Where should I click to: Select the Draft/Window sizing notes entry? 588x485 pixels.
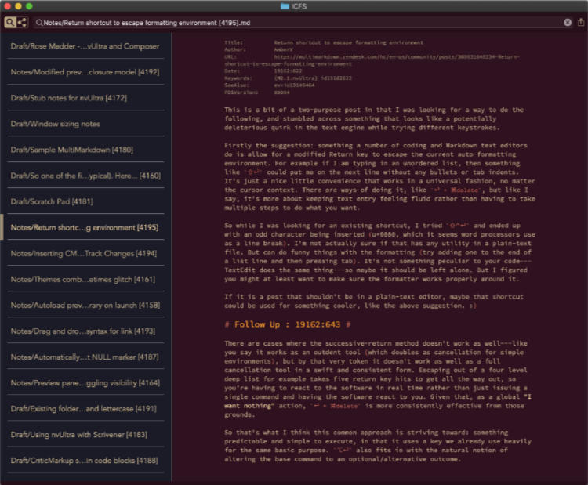pyautogui.click(x=83, y=124)
